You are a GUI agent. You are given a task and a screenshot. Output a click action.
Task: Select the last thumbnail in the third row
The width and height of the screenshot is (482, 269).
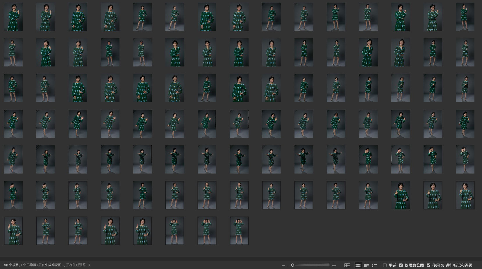pyautogui.click(x=465, y=88)
